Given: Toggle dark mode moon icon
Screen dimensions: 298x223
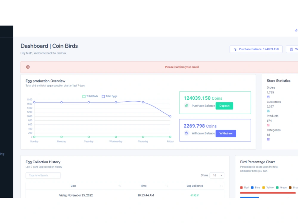Looking at the screenshot, I should pyautogui.click(x=296, y=30).
